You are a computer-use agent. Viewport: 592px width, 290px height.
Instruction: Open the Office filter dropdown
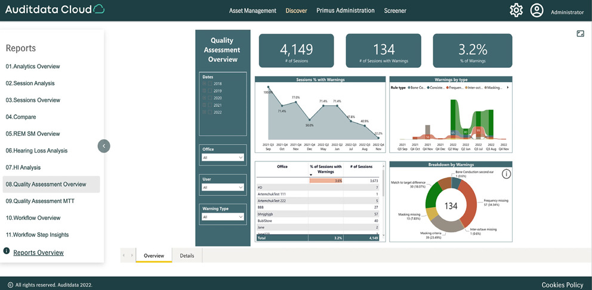pos(223,157)
